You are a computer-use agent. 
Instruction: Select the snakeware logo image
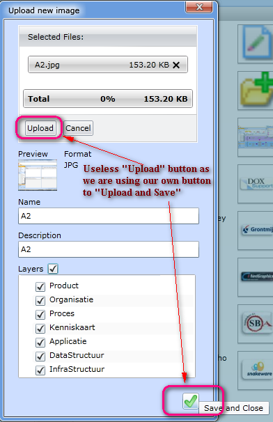click(x=256, y=370)
